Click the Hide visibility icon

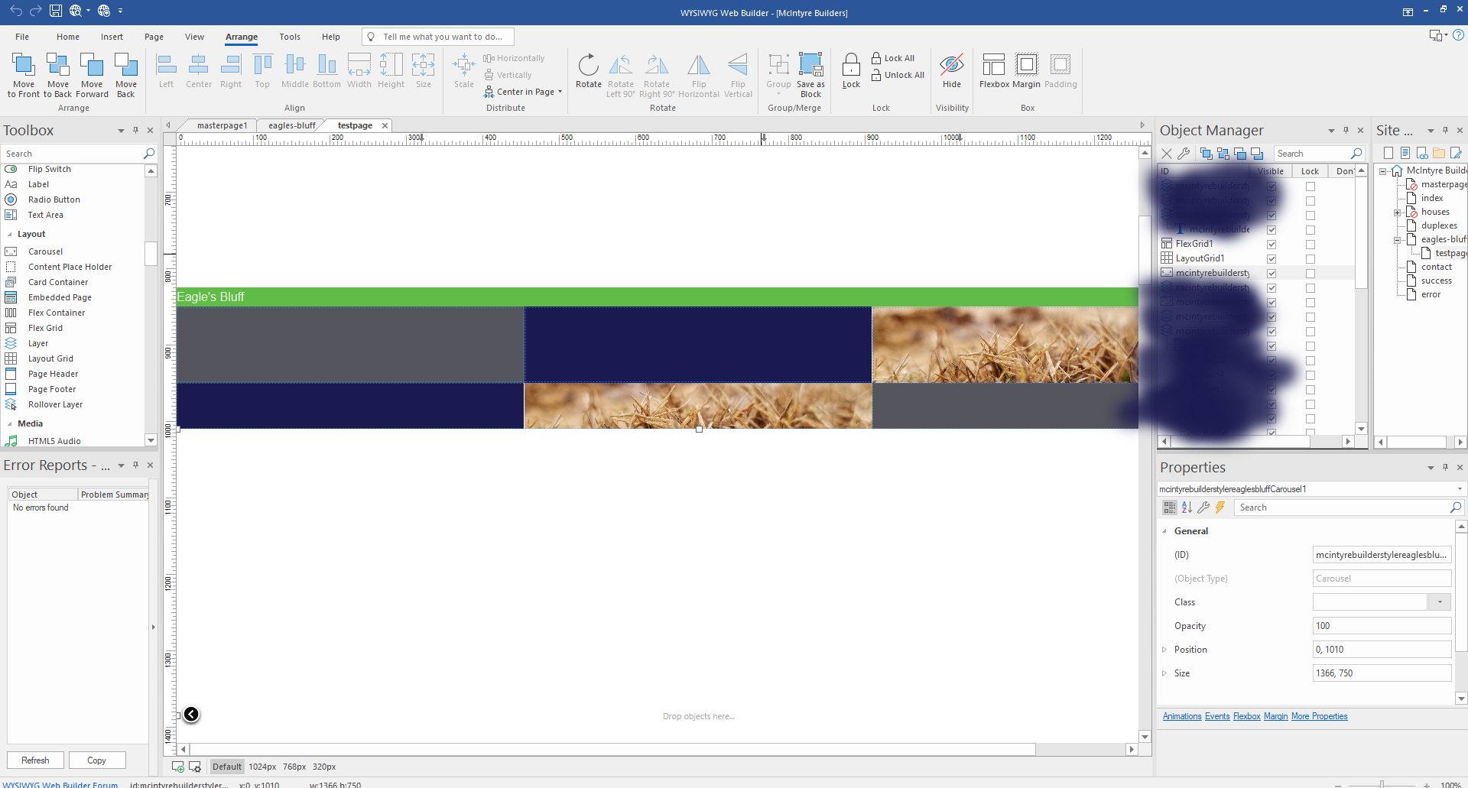click(951, 66)
